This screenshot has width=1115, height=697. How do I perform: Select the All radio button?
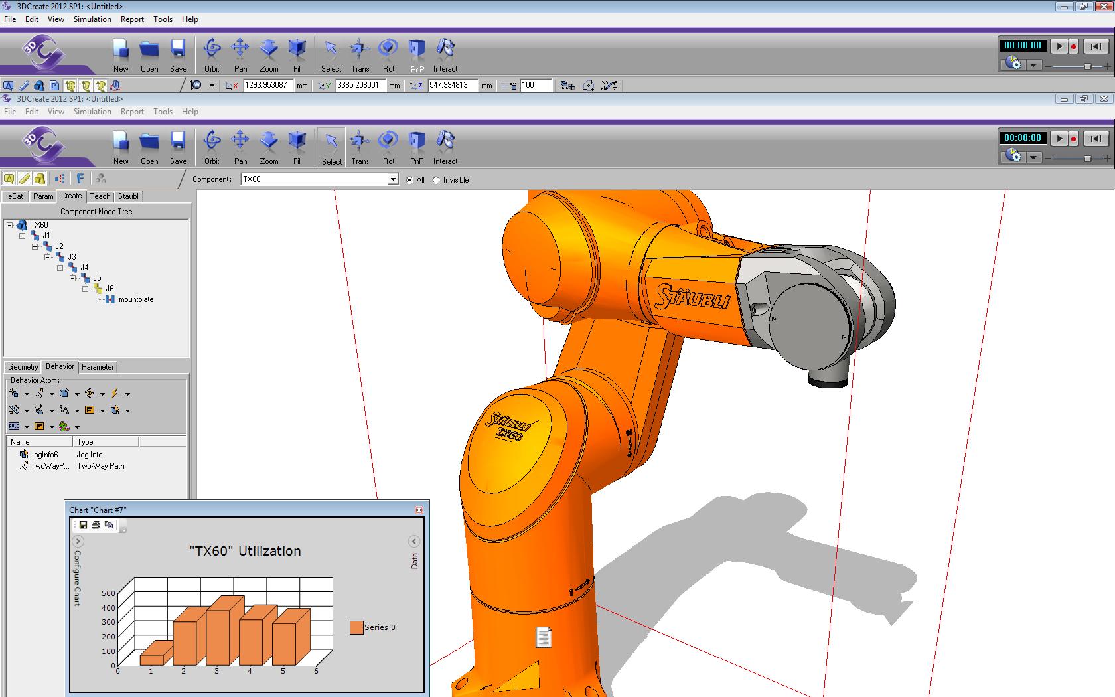click(x=409, y=180)
